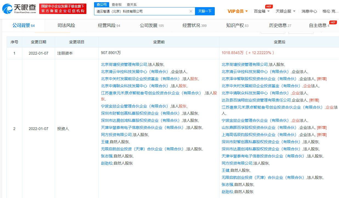Open 同方投资有限公司 link in 变更前 column

116,135
